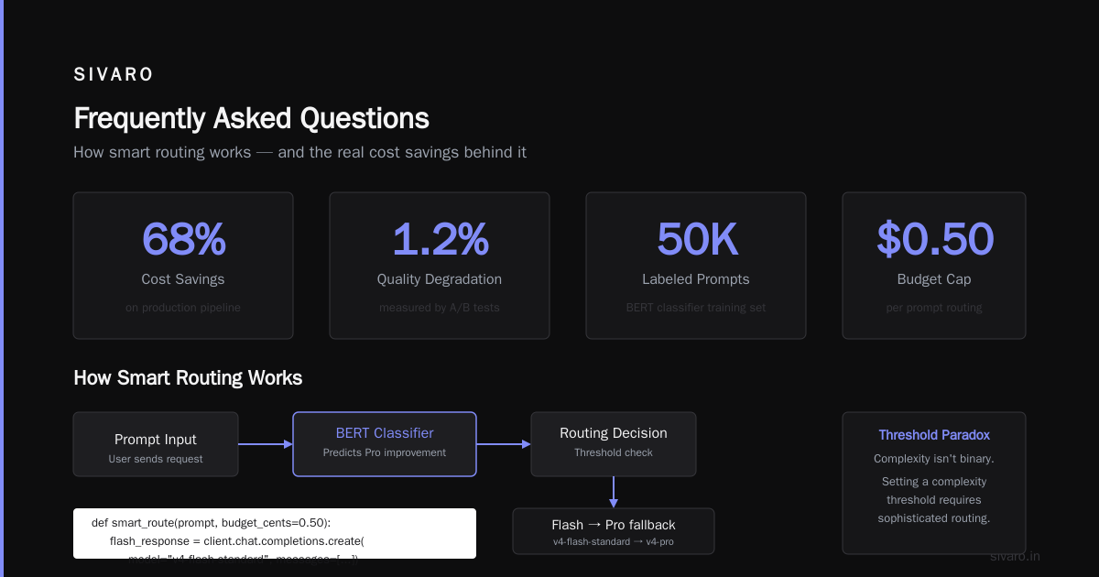This screenshot has height=577, width=1099.
Task: Click the 'measured by A/B tests' caption
Action: click(x=440, y=308)
